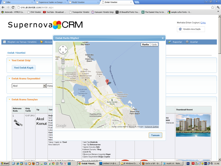Click the red location marker on the map
The width and height of the screenshot is (221, 166).
107,82
